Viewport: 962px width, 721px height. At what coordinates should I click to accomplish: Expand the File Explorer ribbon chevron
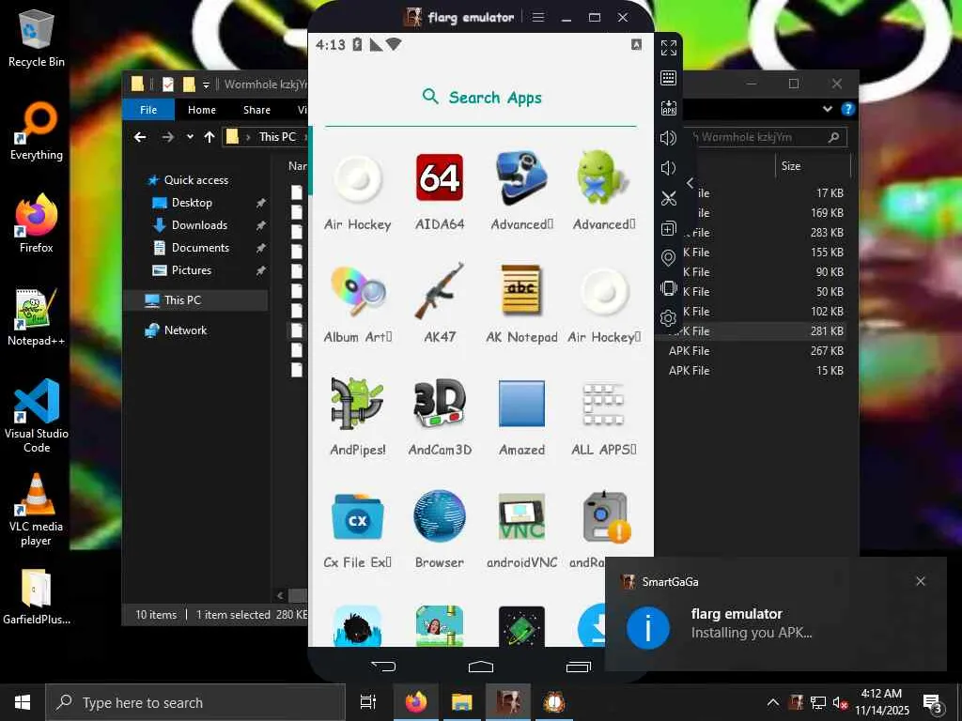click(x=827, y=109)
